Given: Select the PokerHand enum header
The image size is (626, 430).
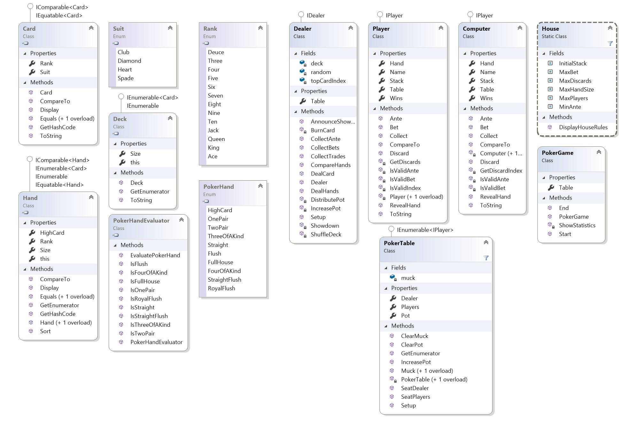Looking at the screenshot, I should click(x=219, y=187).
